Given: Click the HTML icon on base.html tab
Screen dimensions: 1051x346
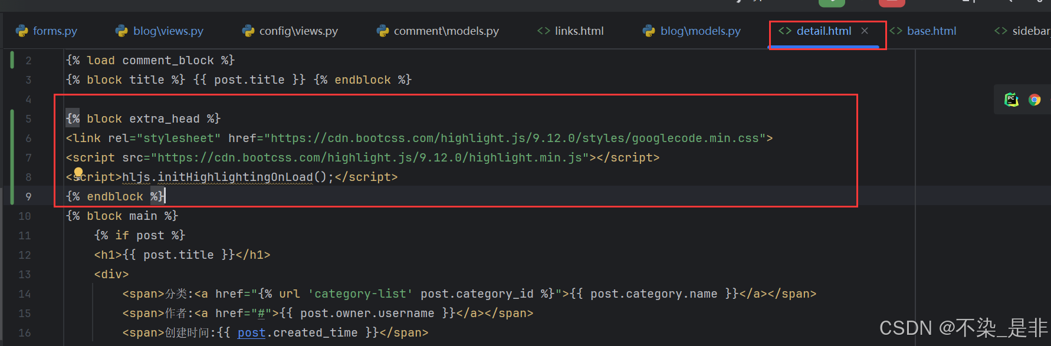Looking at the screenshot, I should click(x=896, y=31).
